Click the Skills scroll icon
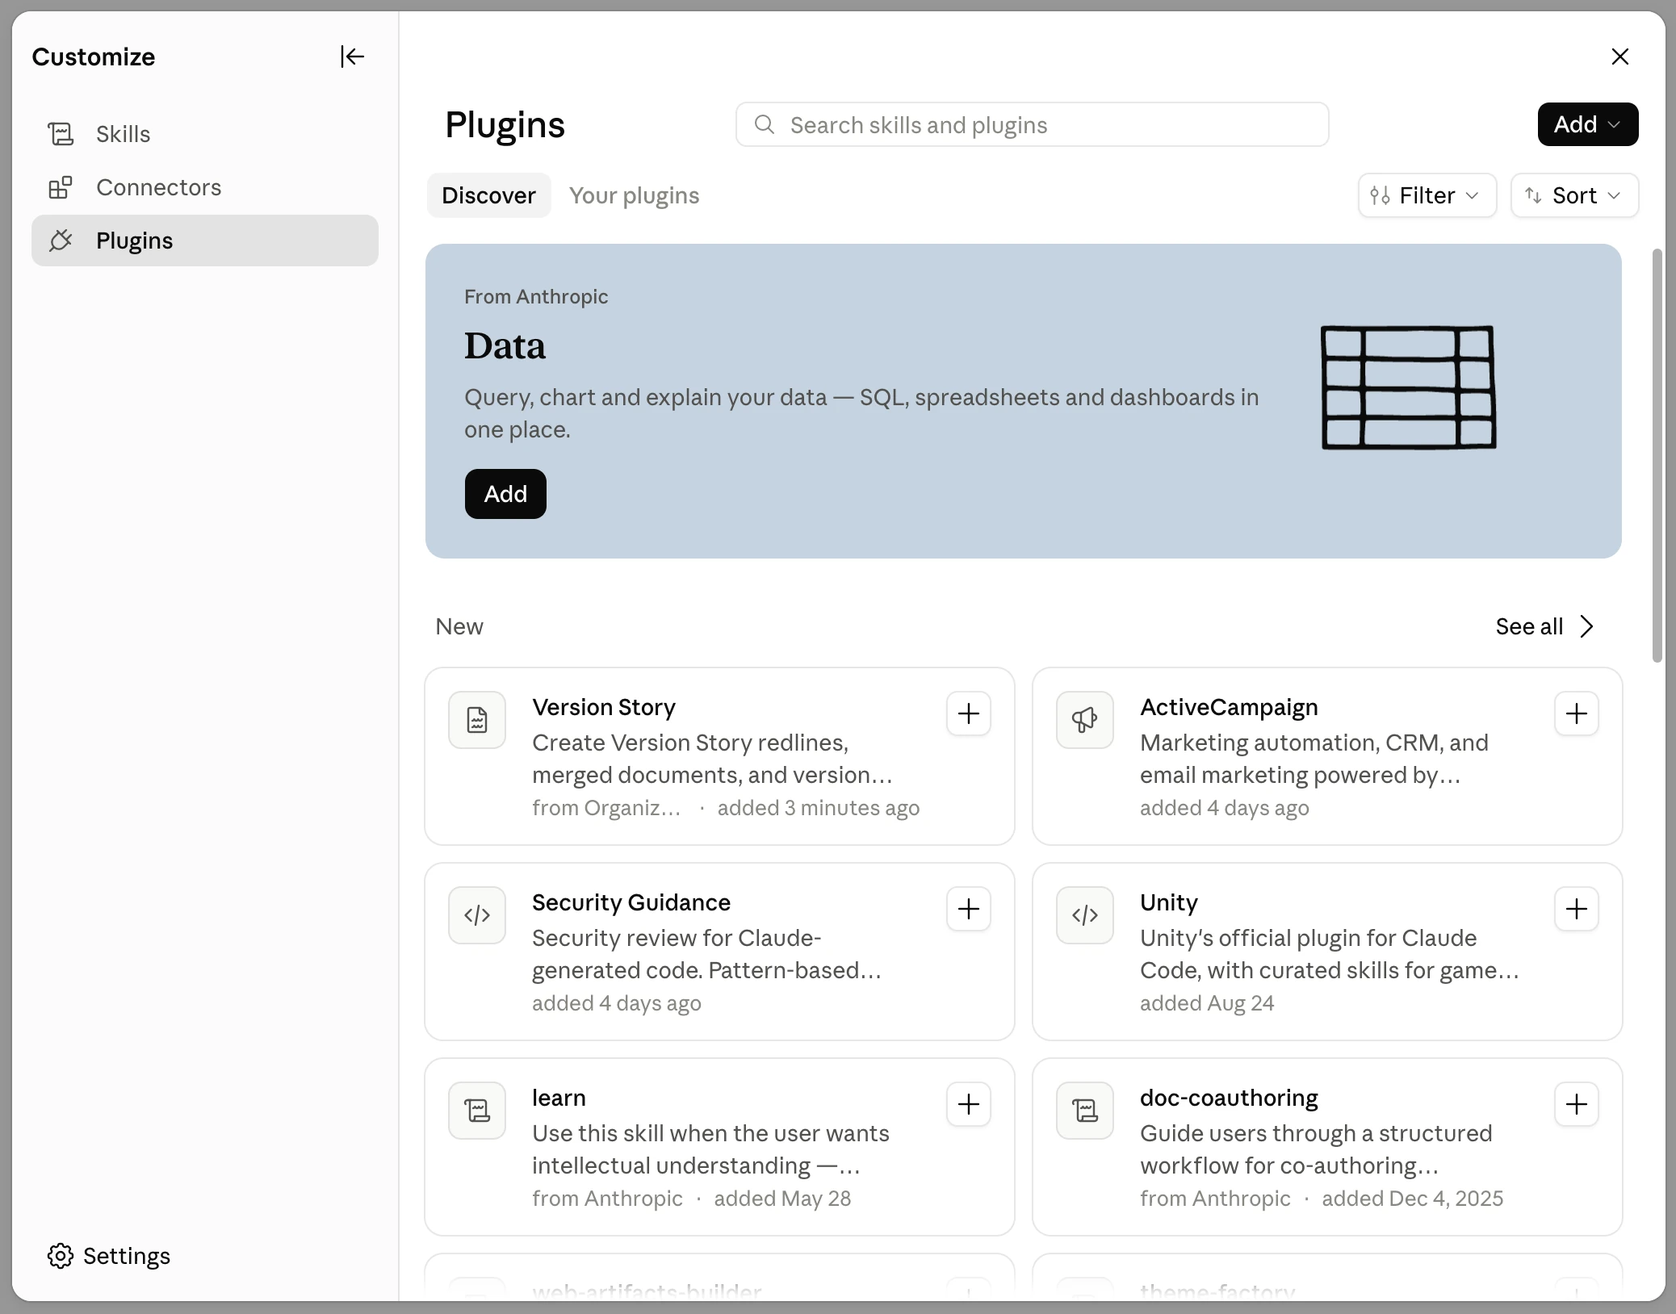This screenshot has width=1676, height=1314. tap(61, 134)
